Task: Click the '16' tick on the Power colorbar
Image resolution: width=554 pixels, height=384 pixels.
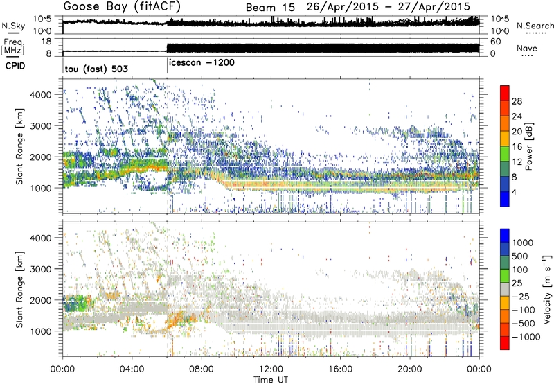Action: pyautogui.click(x=517, y=146)
